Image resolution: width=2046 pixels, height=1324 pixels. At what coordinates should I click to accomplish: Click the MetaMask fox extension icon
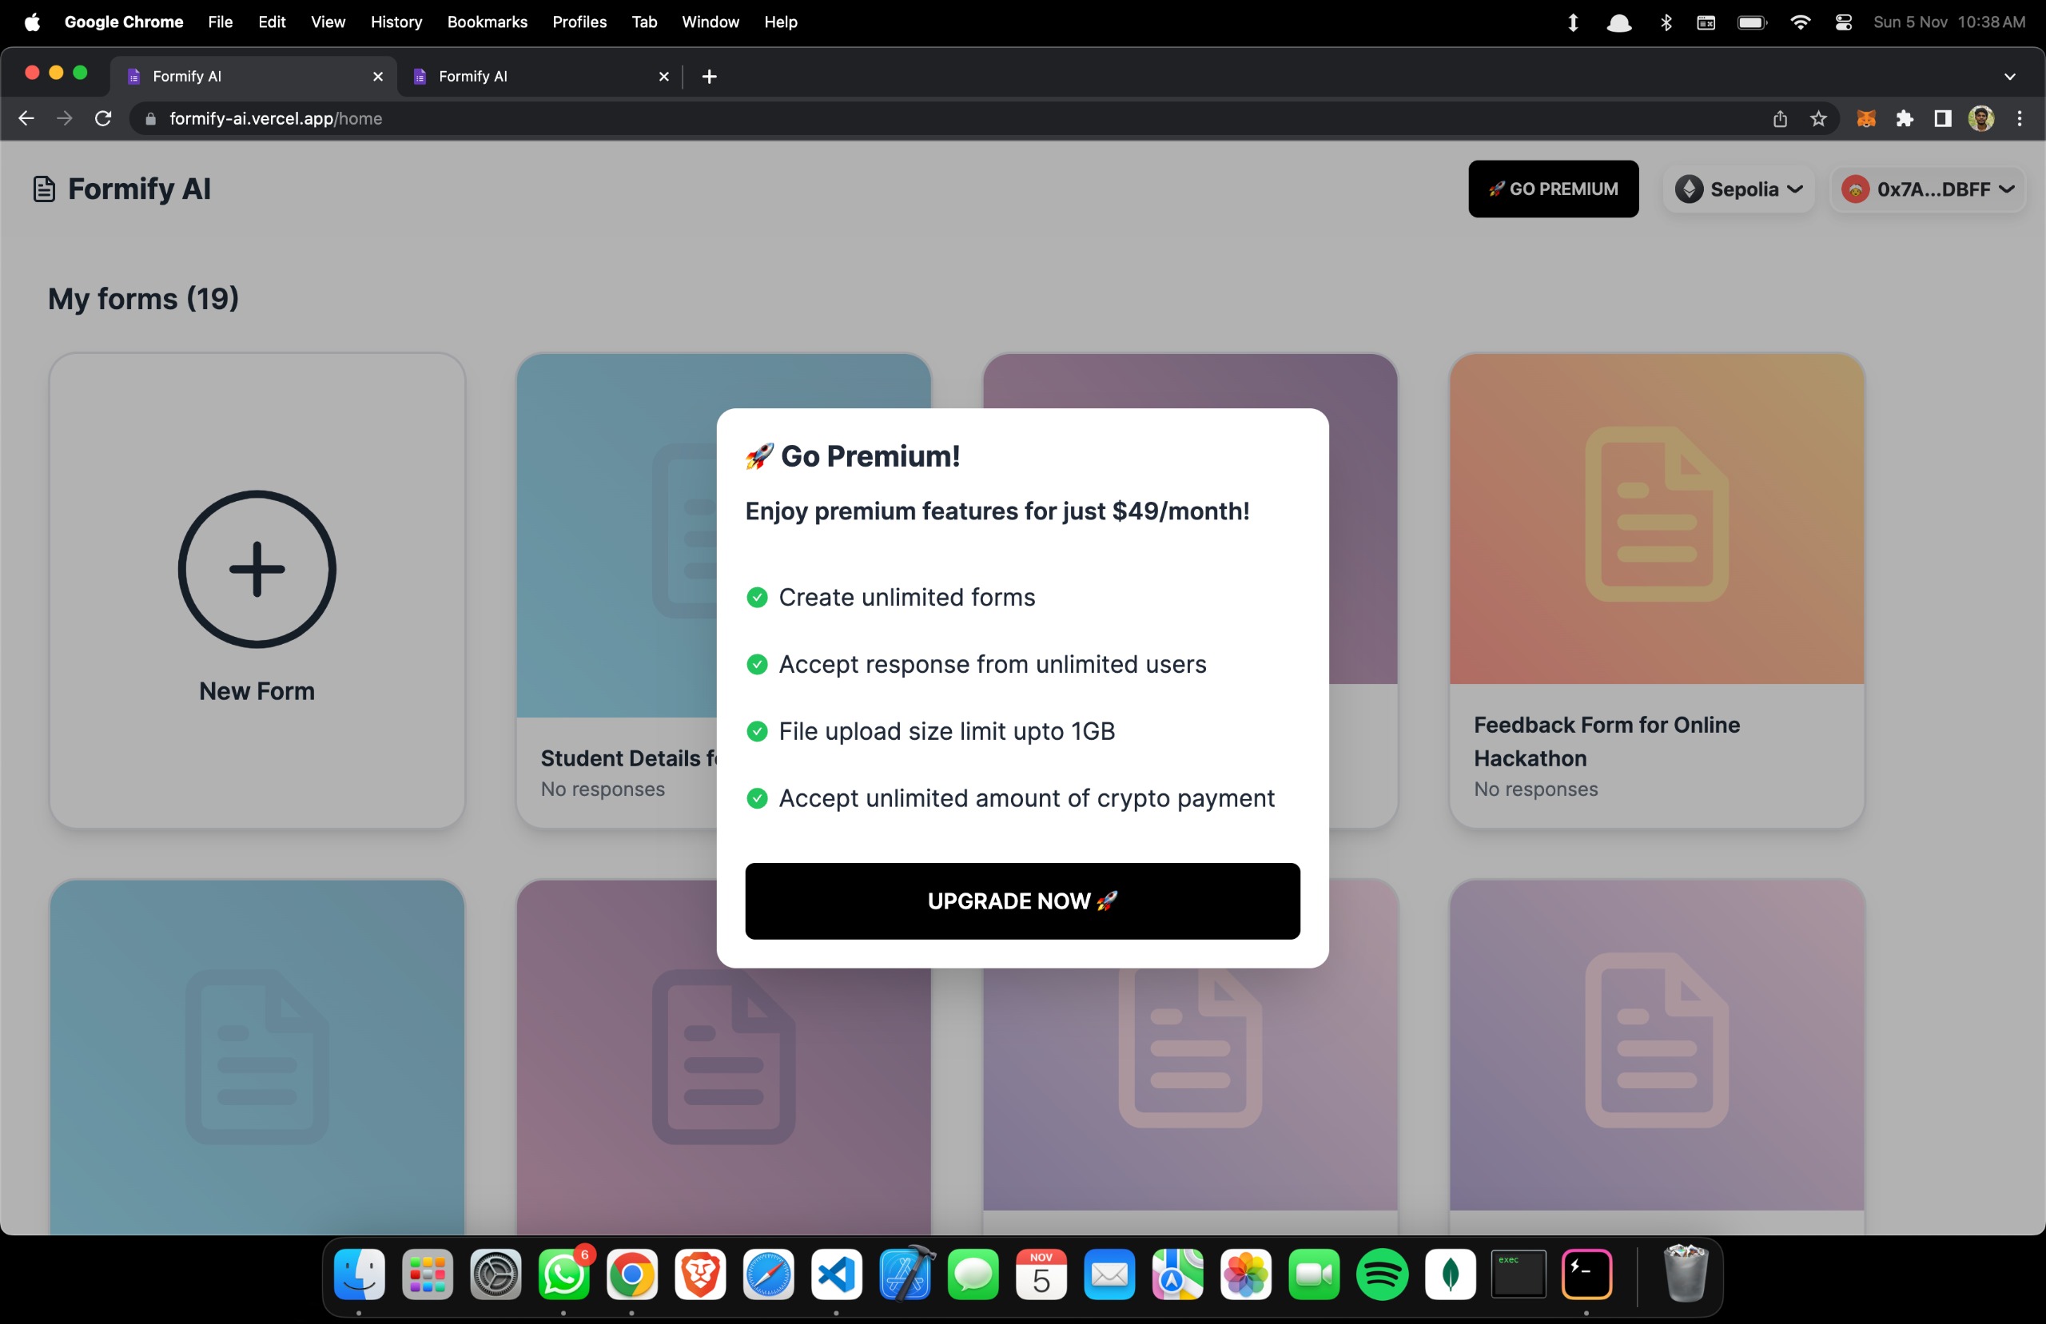1865,118
